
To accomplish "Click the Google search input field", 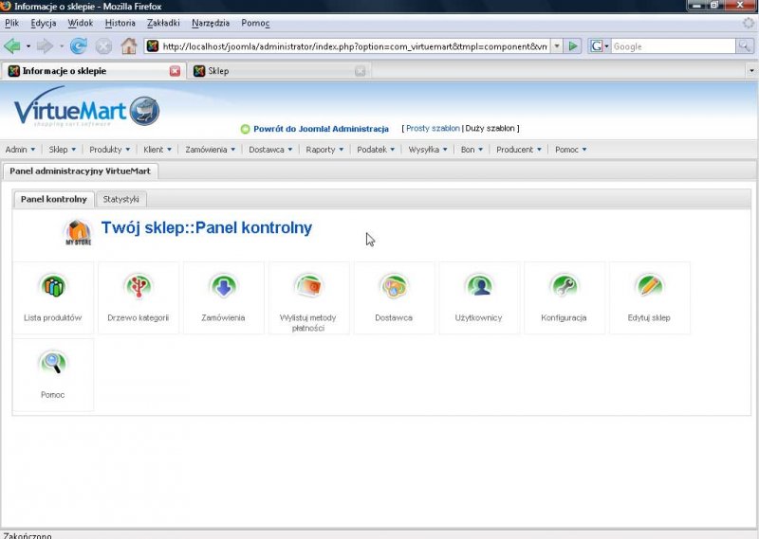I will pyautogui.click(x=672, y=46).
